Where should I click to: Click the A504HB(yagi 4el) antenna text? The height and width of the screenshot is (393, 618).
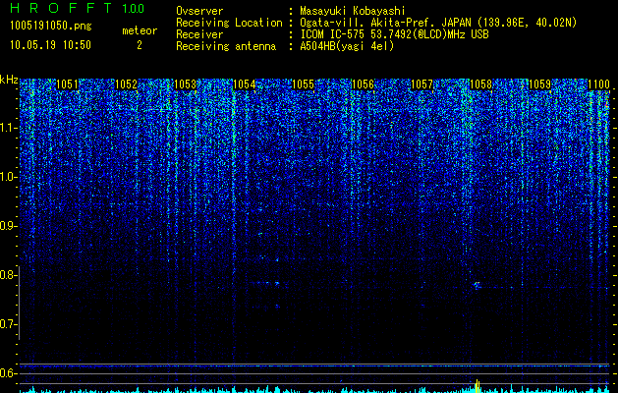click(347, 46)
